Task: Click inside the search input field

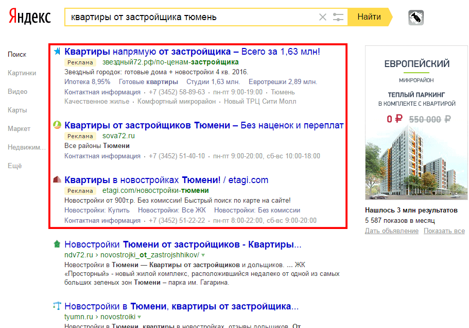Action: pyautogui.click(x=192, y=17)
